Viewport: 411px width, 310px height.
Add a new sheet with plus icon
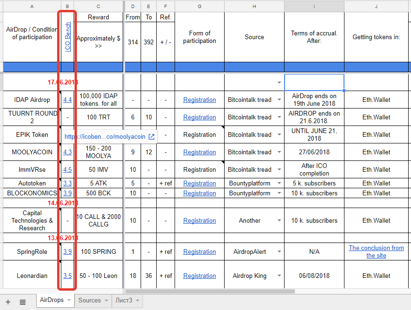8,302
